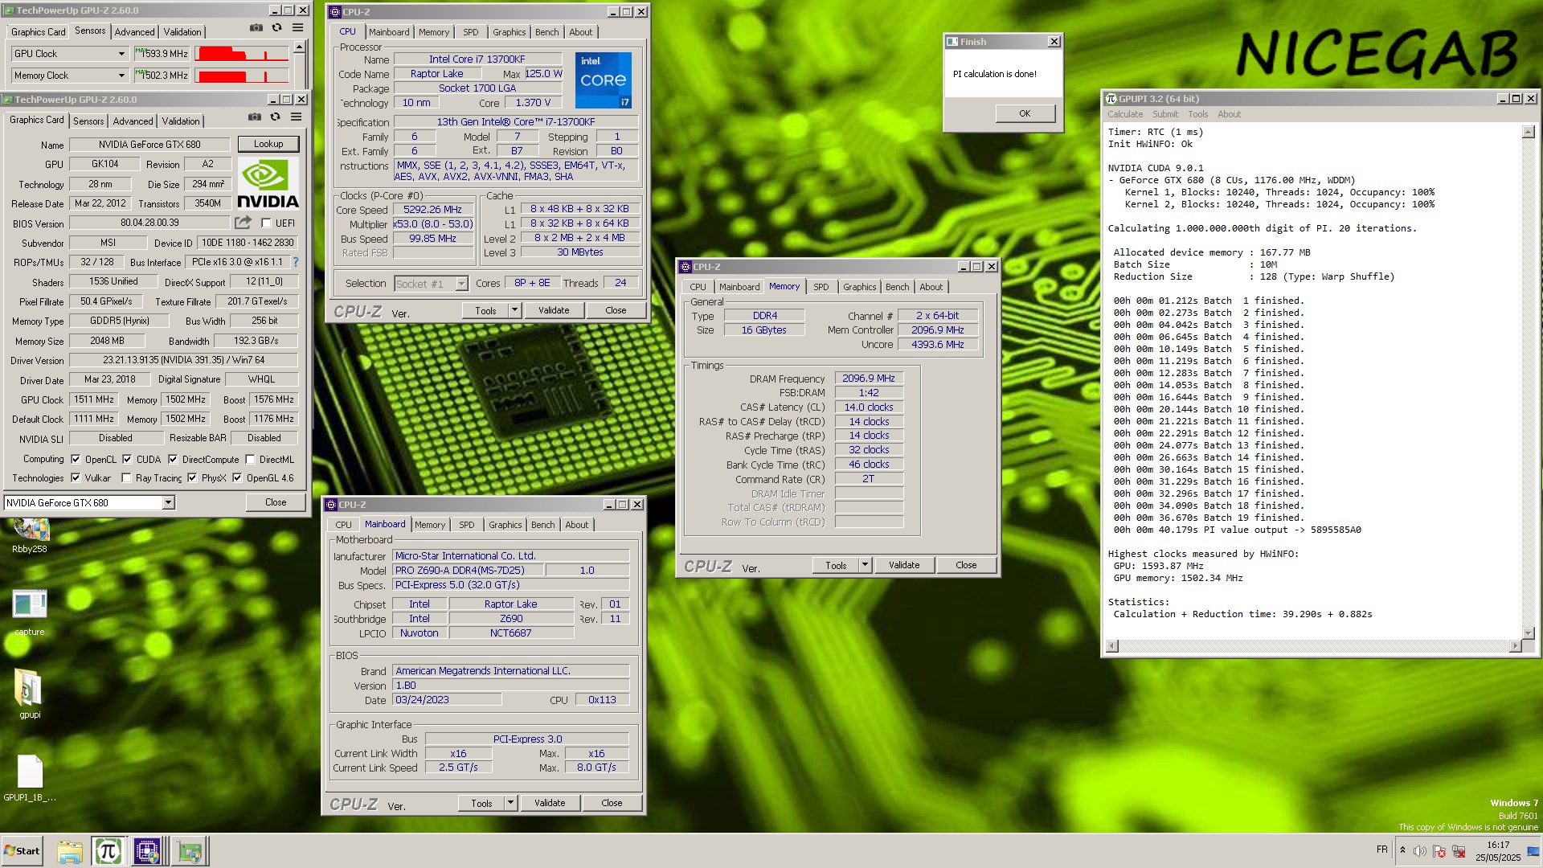Expand Tools arrow in CPU-Z Mainboard window
Screen dimensions: 1543x868
pyautogui.click(x=510, y=803)
